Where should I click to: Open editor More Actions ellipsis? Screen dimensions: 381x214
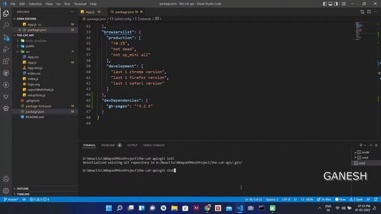[376, 12]
